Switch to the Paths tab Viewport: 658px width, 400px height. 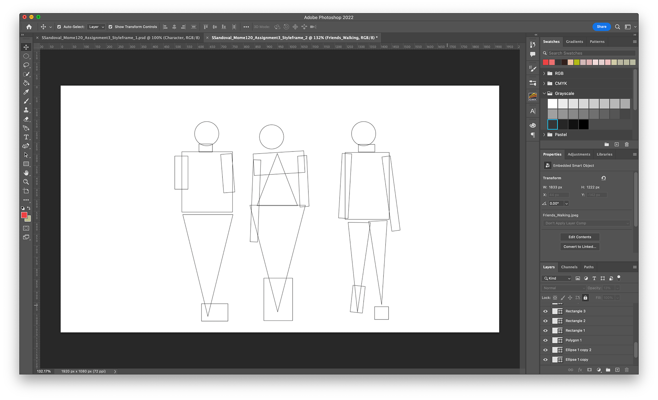pyautogui.click(x=588, y=267)
